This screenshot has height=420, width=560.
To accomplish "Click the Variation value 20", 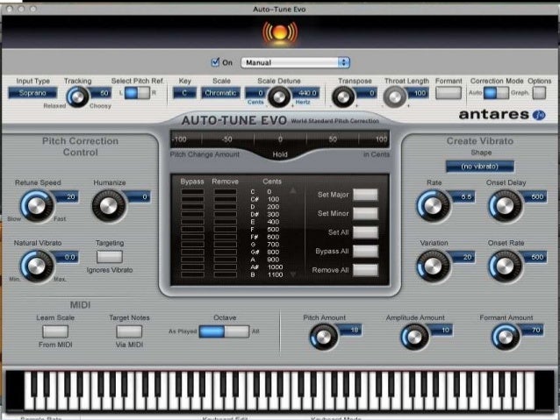I will tap(463, 257).
